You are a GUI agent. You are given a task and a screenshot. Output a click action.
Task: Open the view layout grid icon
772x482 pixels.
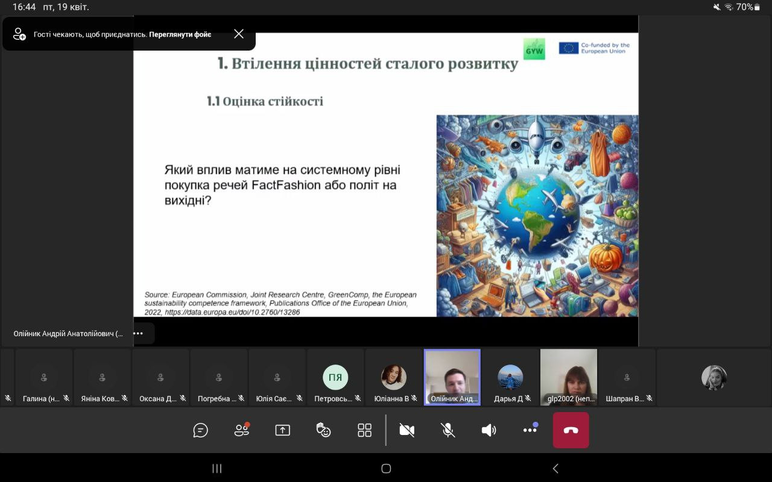click(364, 430)
